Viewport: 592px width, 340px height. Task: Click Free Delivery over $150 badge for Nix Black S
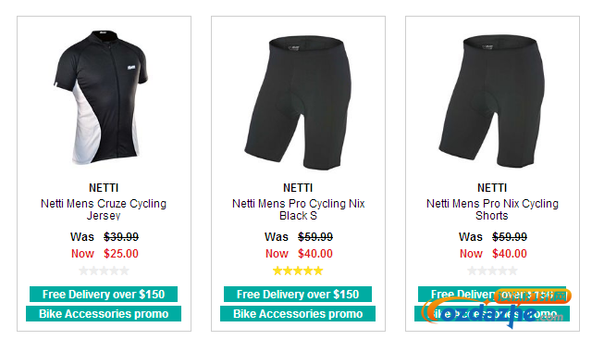click(298, 295)
